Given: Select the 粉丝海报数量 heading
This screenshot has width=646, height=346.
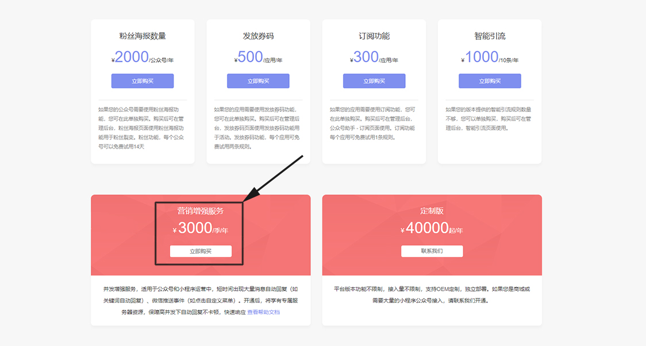Looking at the screenshot, I should [143, 36].
